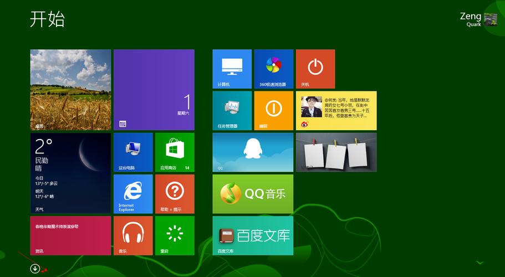This screenshot has height=277, width=505.
Task: Open the Weather tile showing 2°
Action: [70, 173]
